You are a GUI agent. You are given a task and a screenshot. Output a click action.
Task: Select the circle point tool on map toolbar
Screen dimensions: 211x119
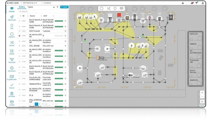click(102, 8)
